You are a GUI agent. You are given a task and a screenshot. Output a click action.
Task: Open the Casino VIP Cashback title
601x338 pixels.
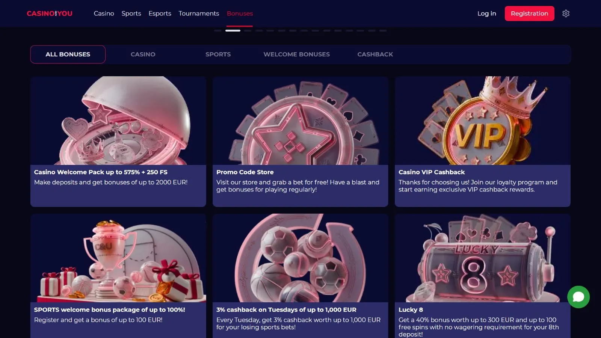[x=432, y=172]
